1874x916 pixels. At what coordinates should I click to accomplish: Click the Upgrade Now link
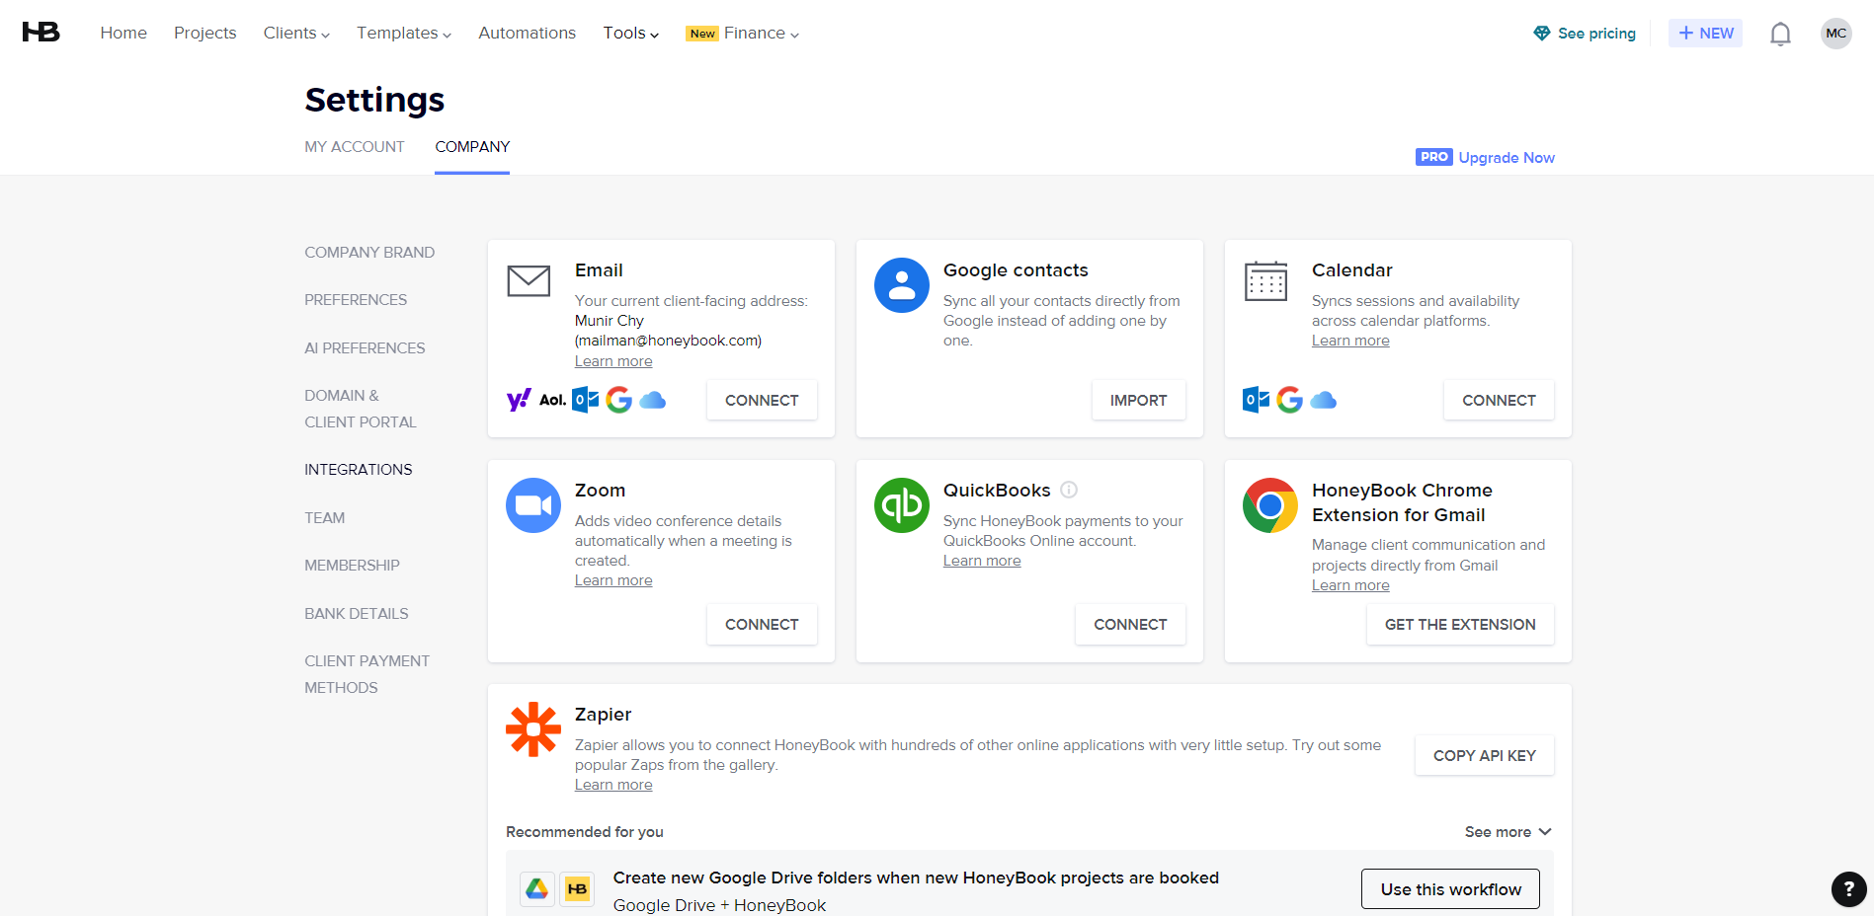1506,157
